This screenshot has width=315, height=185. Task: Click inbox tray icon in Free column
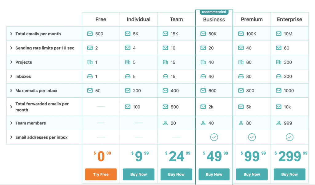pyautogui.click(x=90, y=77)
